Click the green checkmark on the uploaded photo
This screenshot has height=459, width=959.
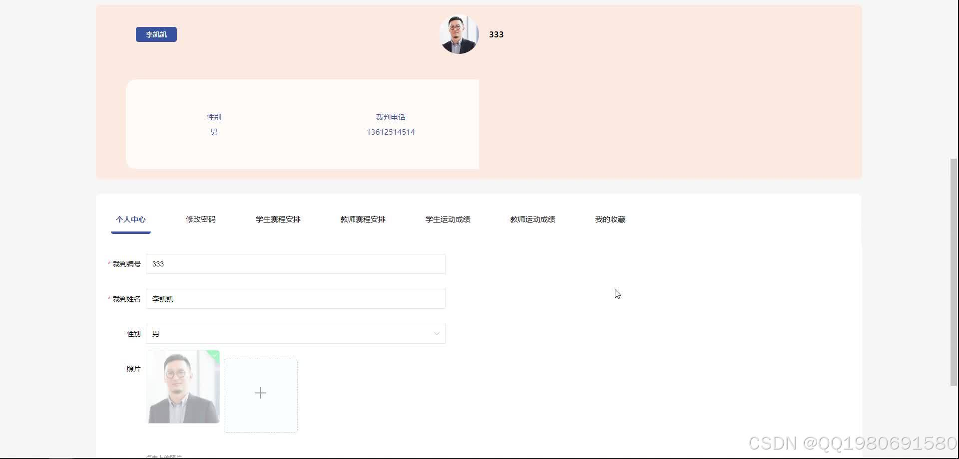(214, 355)
